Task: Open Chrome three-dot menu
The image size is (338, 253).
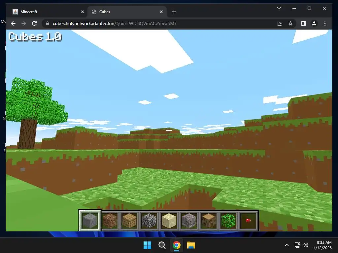Action: point(325,23)
